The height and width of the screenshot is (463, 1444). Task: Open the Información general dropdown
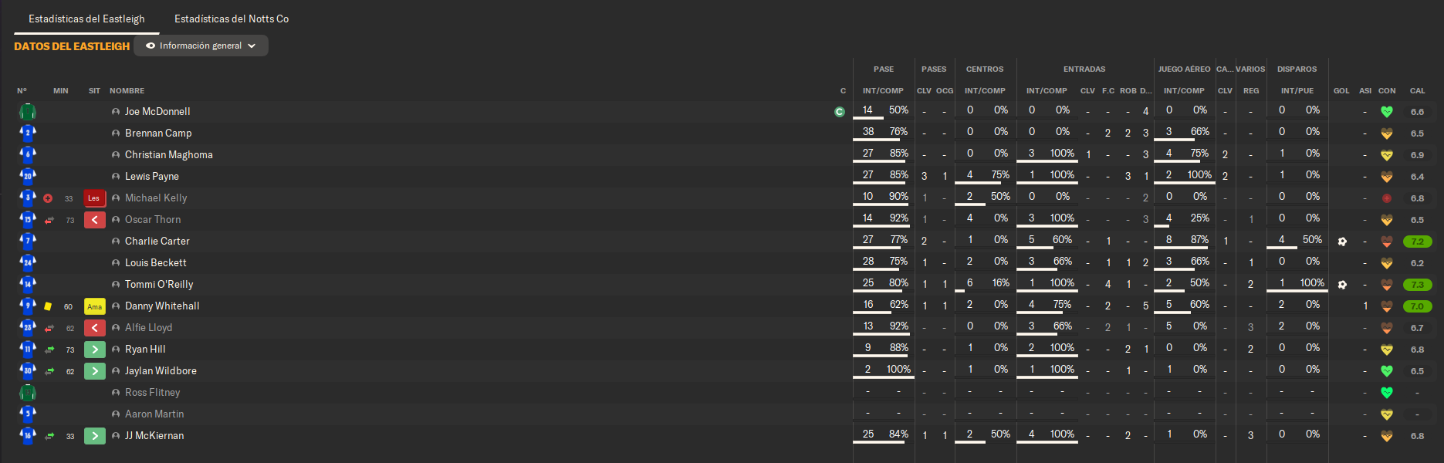click(x=201, y=46)
